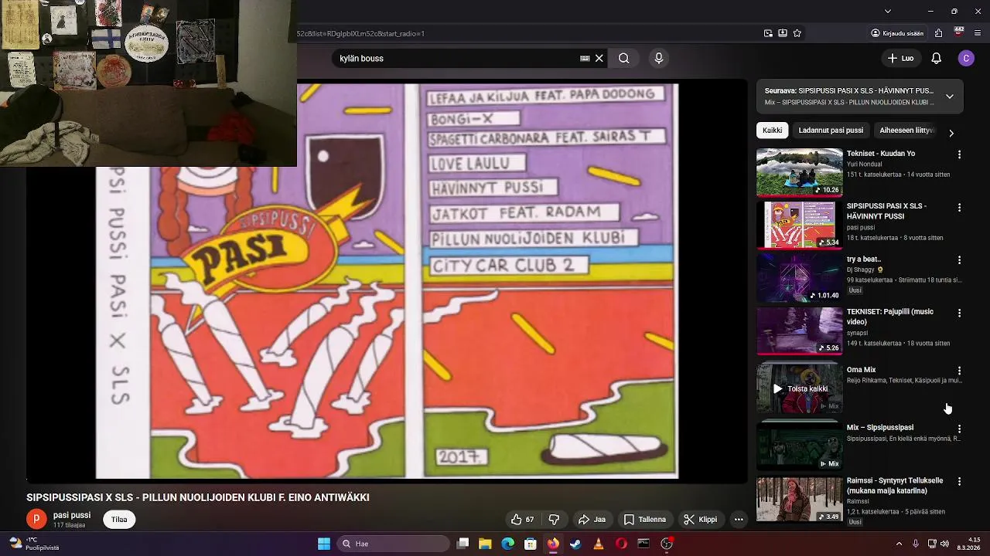The height and width of the screenshot is (556, 990).
Task: Open options for Tekniset - Kuudan Yo
Action: click(x=959, y=154)
